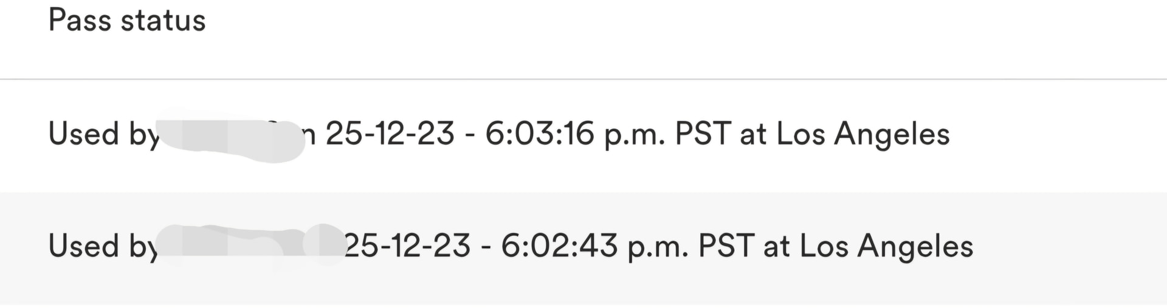This screenshot has height=308, width=1167.
Task: Click the redacted name in the 6:03:16 entry
Action: click(231, 137)
